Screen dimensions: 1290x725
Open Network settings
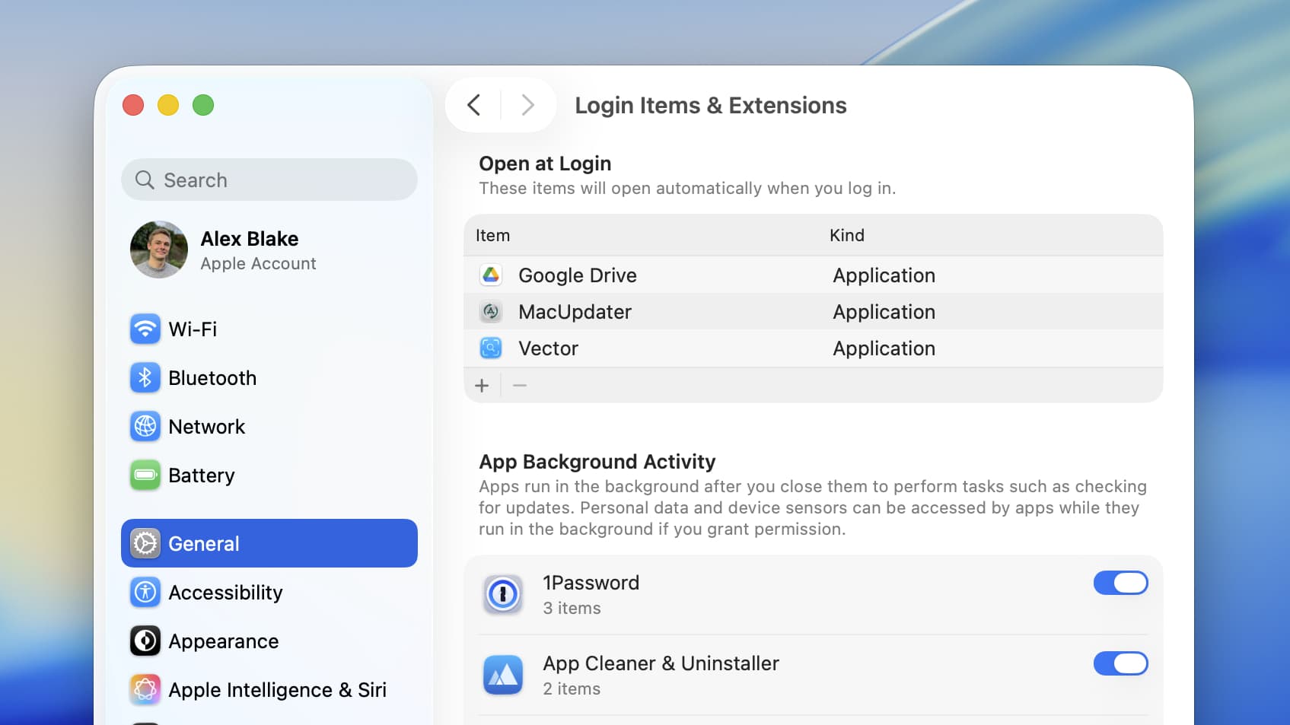(206, 426)
